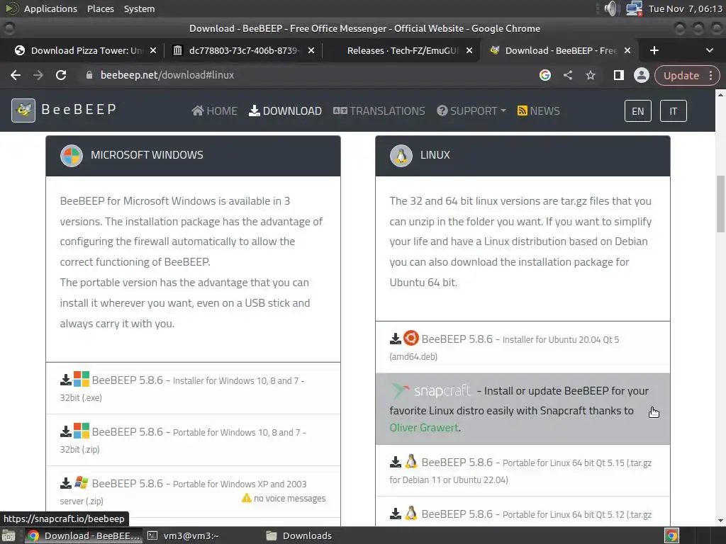Close the Releases Tech-FZ/EmuGUI tab

[x=469, y=50]
